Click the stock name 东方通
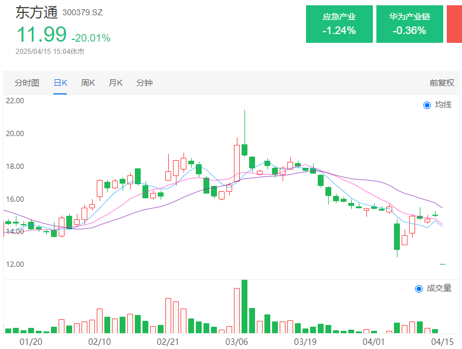Viewport: 462px width, 349px height. click(36, 12)
